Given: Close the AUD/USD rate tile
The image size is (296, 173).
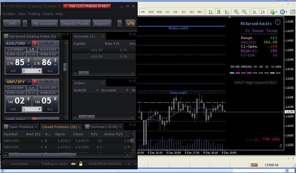Looking at the screenshot, I should coord(56,44).
